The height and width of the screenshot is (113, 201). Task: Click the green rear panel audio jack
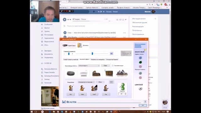click(x=140, y=62)
